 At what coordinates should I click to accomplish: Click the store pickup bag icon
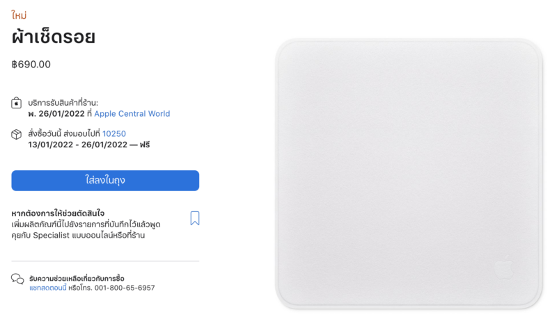(x=16, y=103)
